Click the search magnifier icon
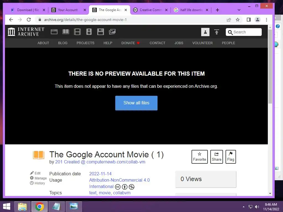Image resolution: width=283 pixels, height=212 pixels. click(x=230, y=32)
